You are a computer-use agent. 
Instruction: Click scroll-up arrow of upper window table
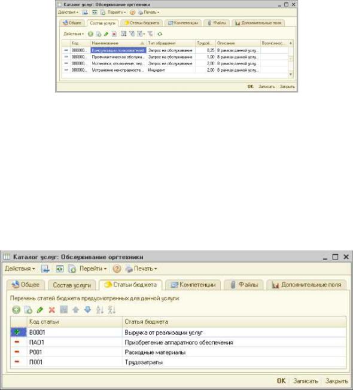291,43
